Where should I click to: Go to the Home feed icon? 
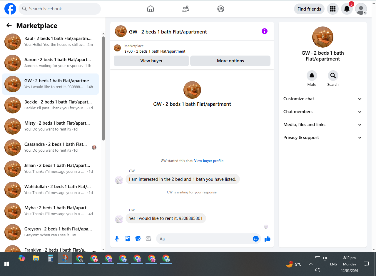click(151, 9)
